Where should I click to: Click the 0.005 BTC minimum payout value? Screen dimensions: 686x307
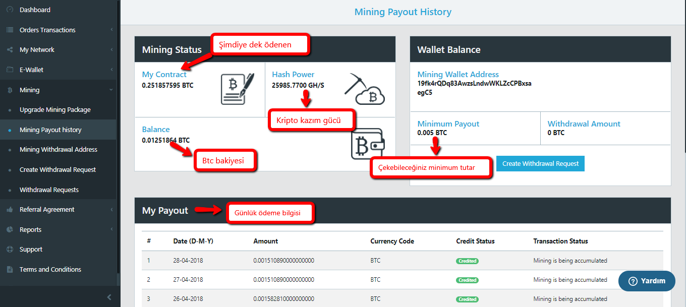click(x=432, y=133)
